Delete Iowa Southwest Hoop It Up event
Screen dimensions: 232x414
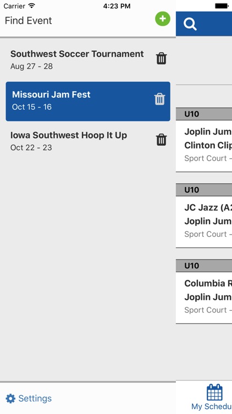(161, 140)
